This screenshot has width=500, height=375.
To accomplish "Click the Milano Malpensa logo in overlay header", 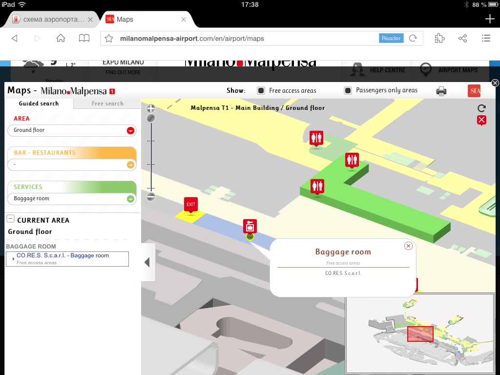I will pyautogui.click(x=78, y=91).
